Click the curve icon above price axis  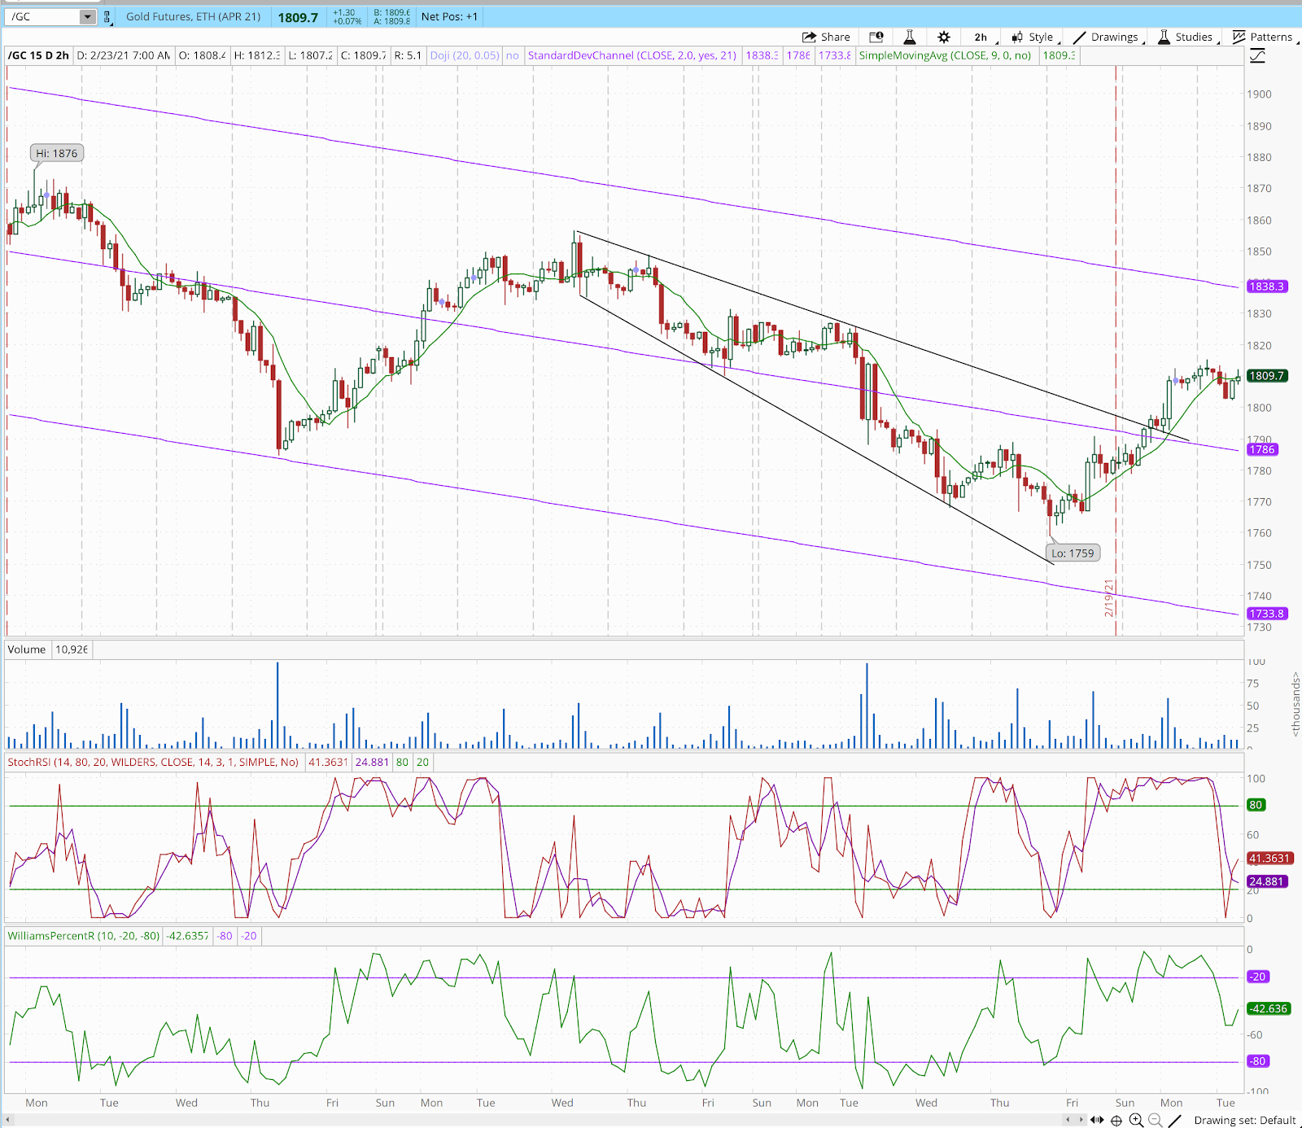[1257, 55]
